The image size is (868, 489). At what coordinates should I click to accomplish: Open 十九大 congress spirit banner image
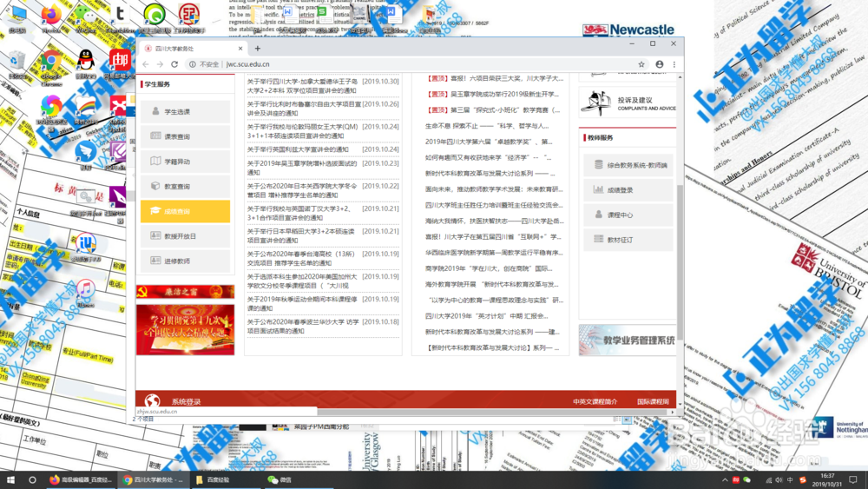(185, 330)
